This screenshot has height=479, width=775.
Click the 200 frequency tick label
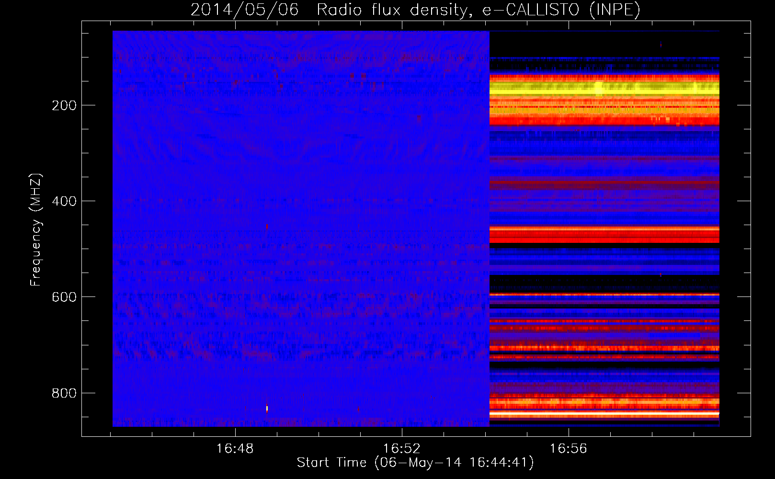click(x=64, y=105)
